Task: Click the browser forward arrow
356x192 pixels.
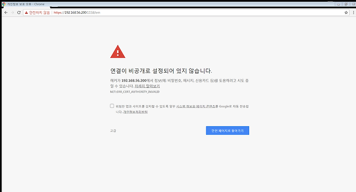Action: (x=12, y=12)
